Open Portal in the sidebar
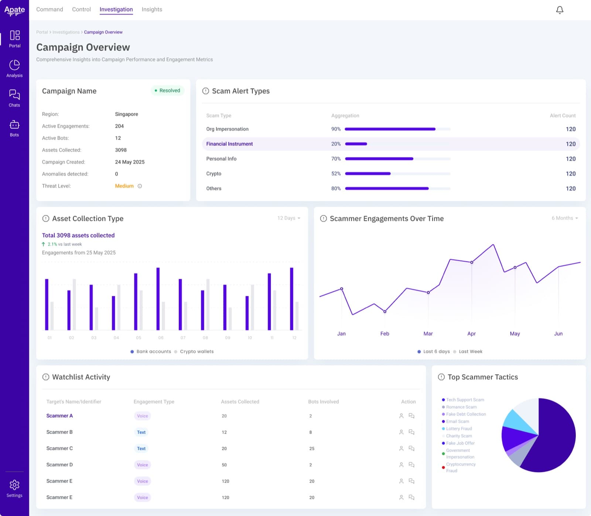 (x=14, y=39)
